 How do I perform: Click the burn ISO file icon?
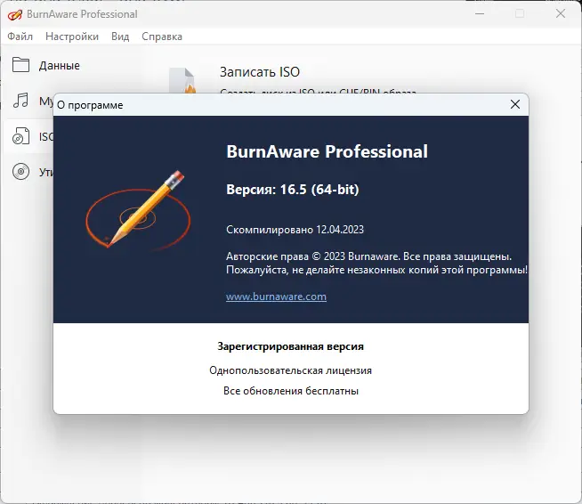[182, 80]
